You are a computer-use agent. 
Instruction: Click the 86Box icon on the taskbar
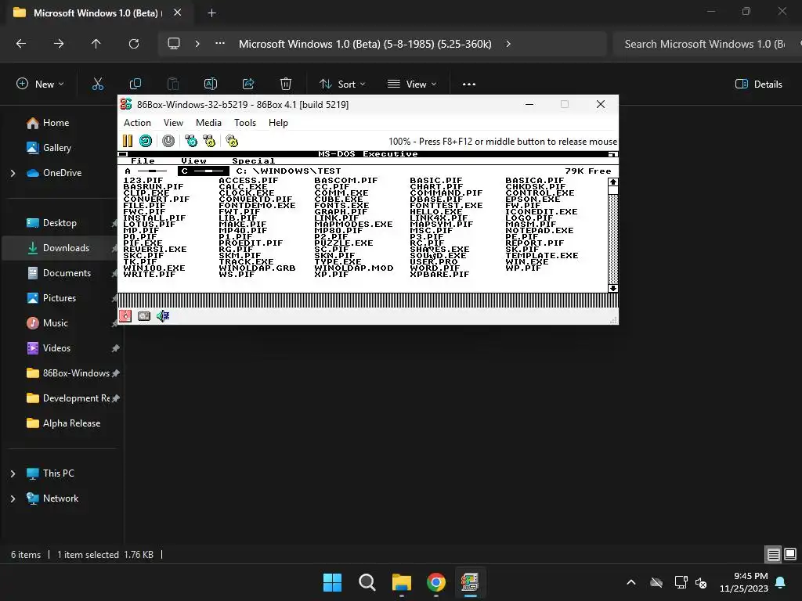(x=470, y=582)
